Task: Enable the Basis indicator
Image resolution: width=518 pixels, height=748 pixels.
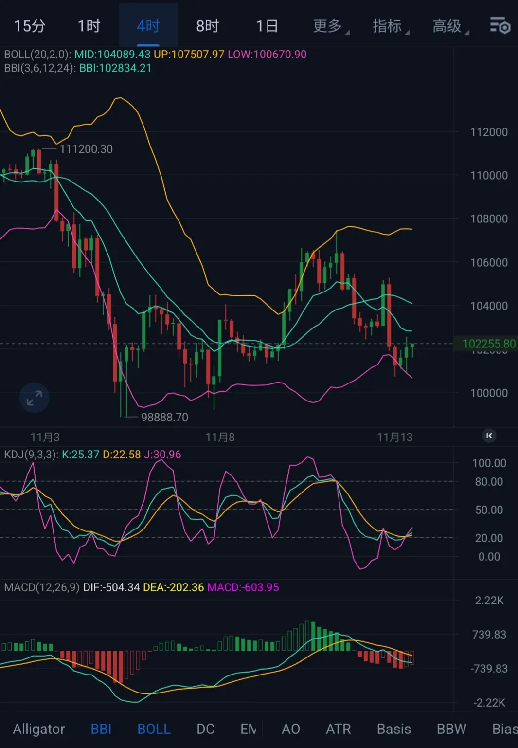Action: [394, 729]
